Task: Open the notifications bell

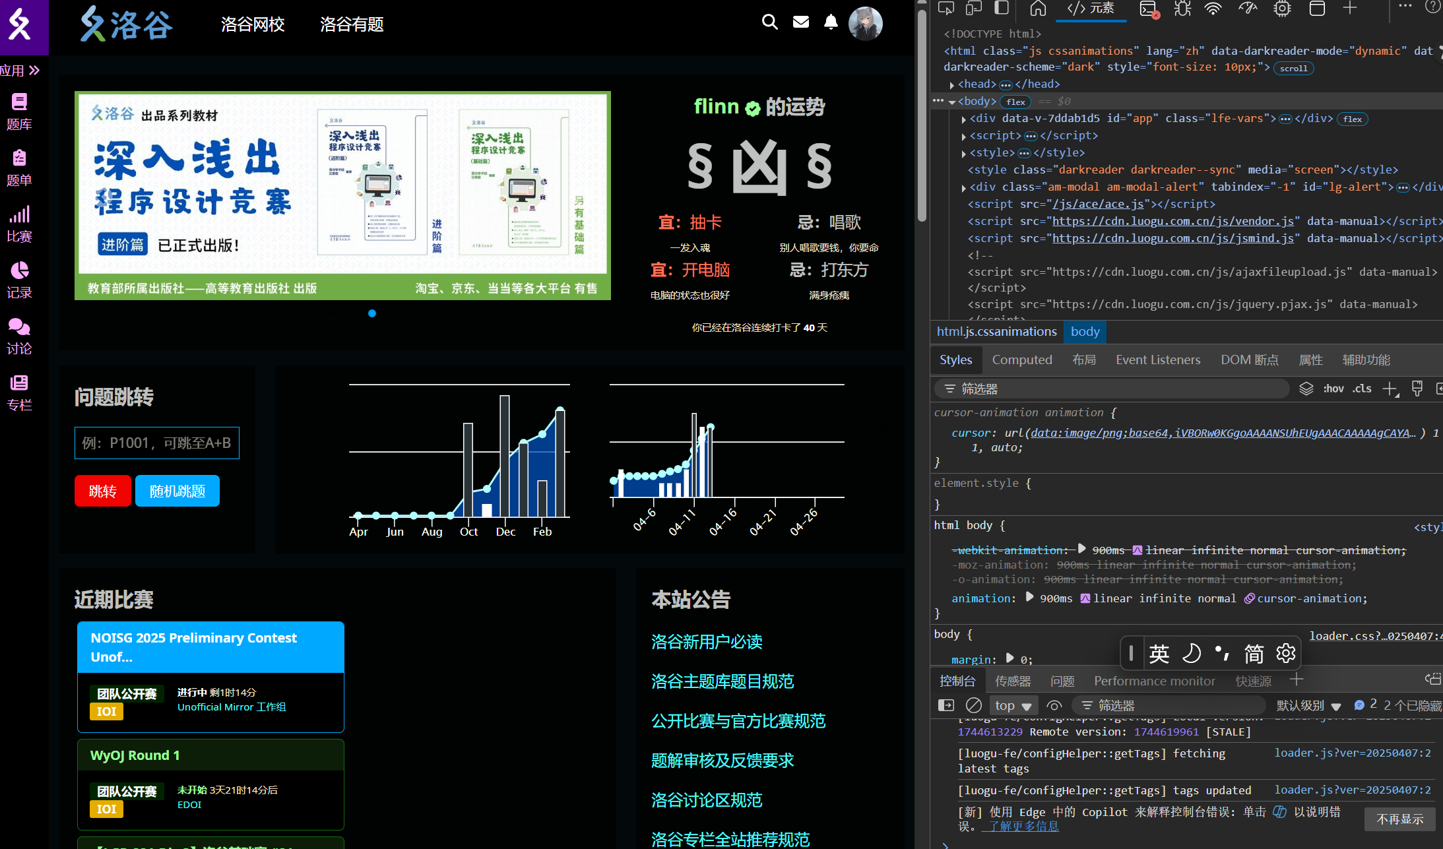Action: pos(831,22)
